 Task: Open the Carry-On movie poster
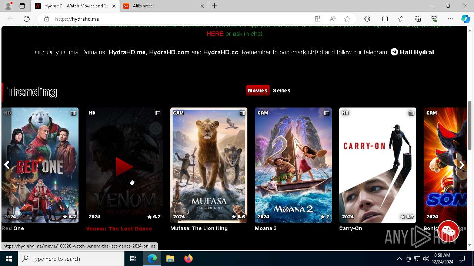(x=378, y=165)
